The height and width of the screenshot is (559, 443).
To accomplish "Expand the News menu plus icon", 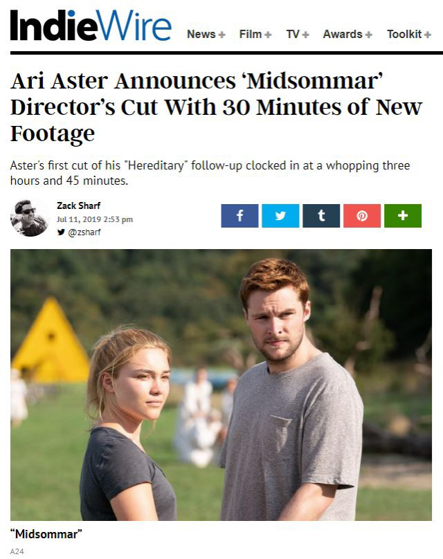I will (x=221, y=35).
